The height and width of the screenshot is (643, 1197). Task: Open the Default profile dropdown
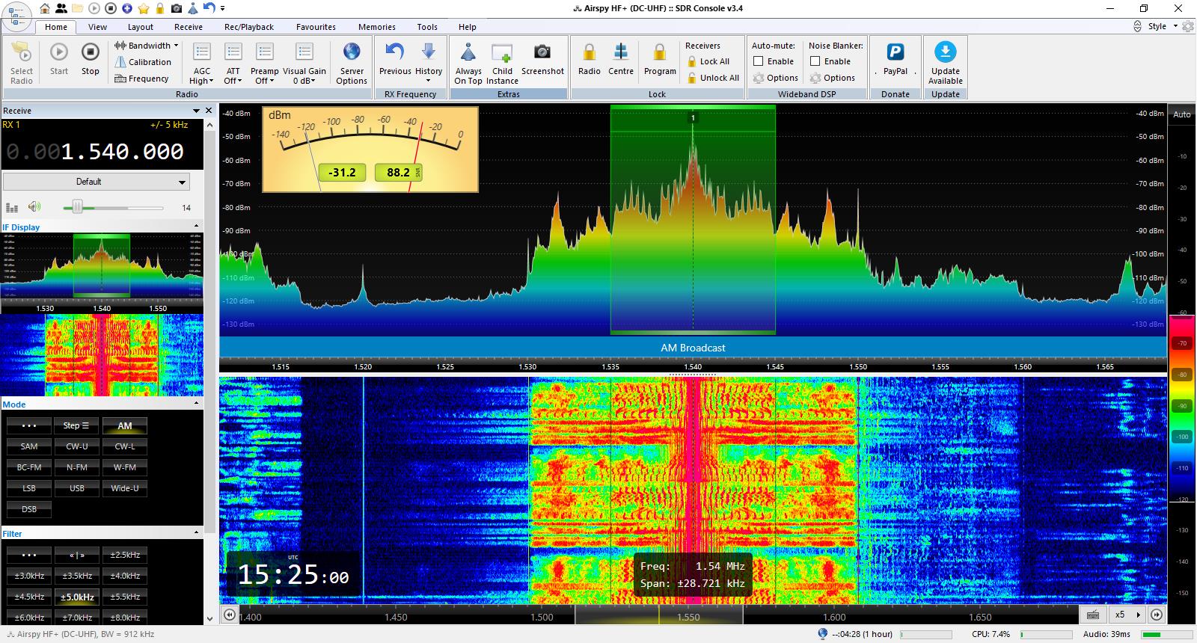click(97, 182)
